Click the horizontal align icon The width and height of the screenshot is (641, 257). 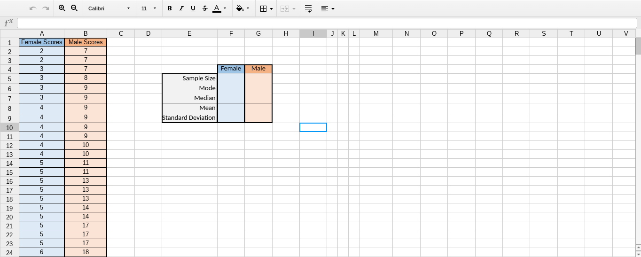pos(325,8)
